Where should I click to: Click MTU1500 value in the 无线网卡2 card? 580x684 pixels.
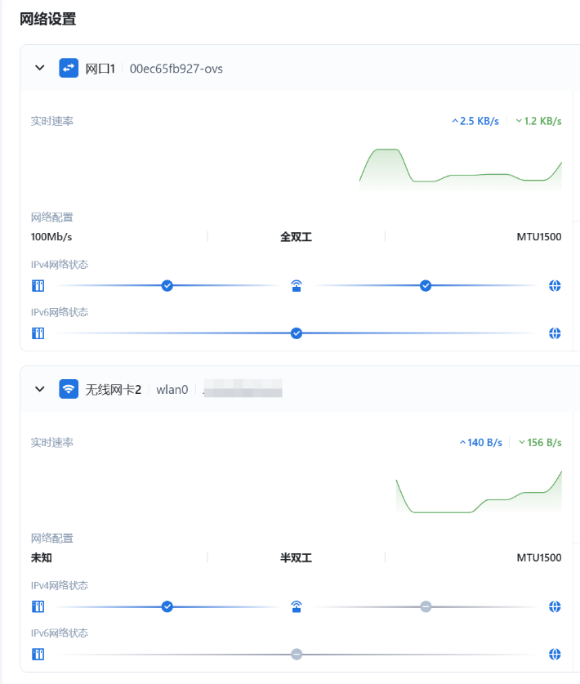pyautogui.click(x=539, y=557)
